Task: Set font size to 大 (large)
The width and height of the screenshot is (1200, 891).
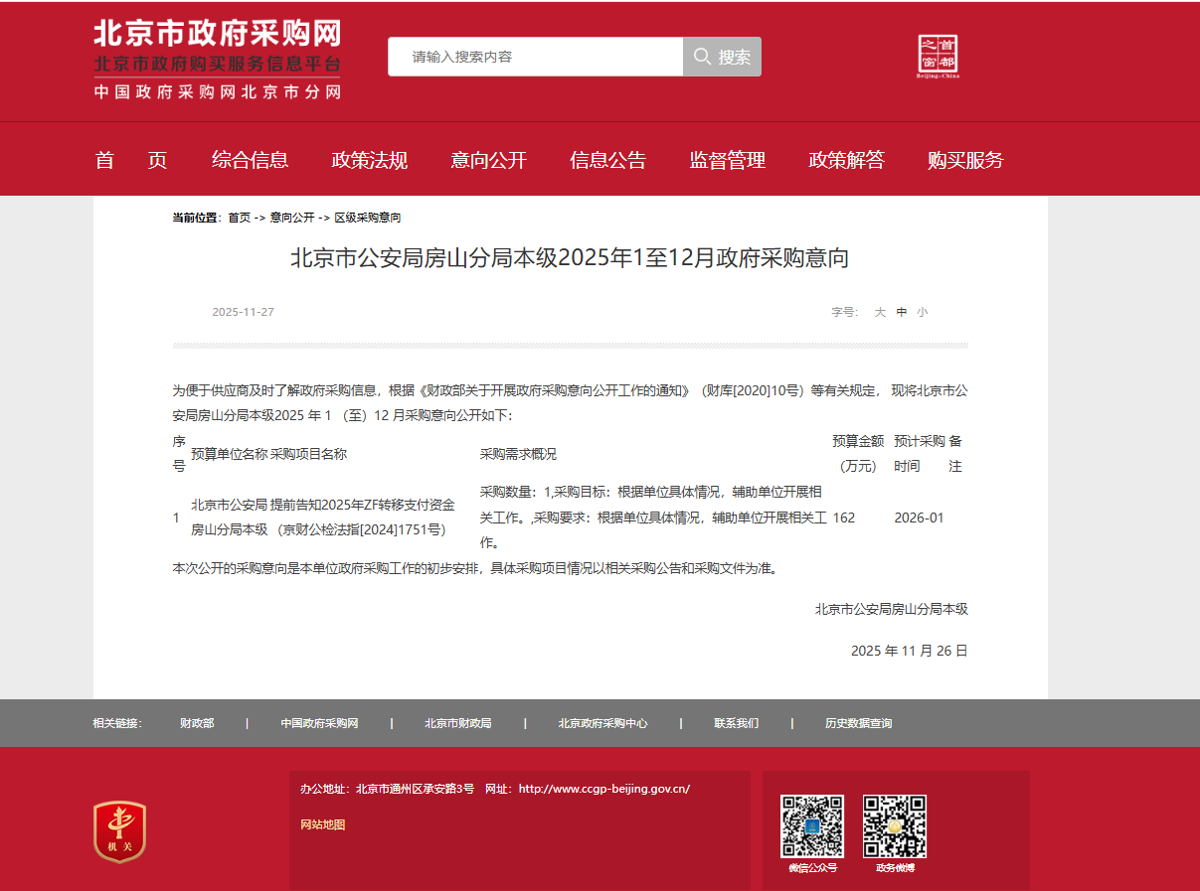Action: click(x=880, y=312)
